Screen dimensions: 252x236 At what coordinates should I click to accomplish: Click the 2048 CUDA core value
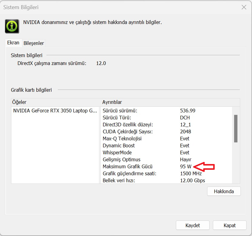(x=186, y=132)
